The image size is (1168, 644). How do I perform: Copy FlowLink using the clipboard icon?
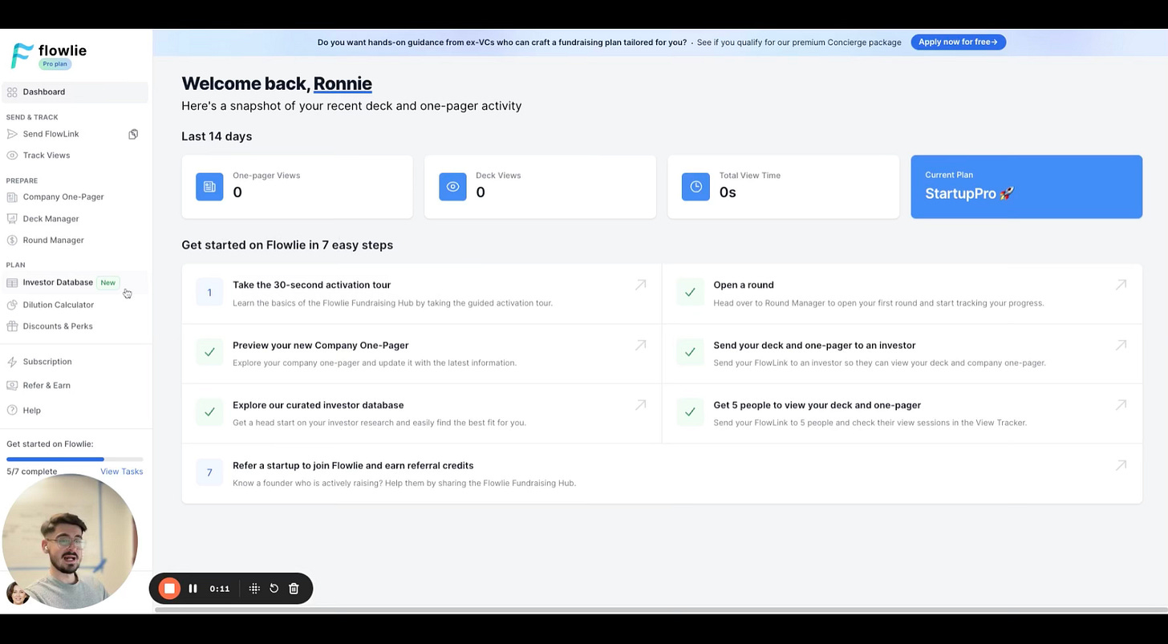point(133,134)
